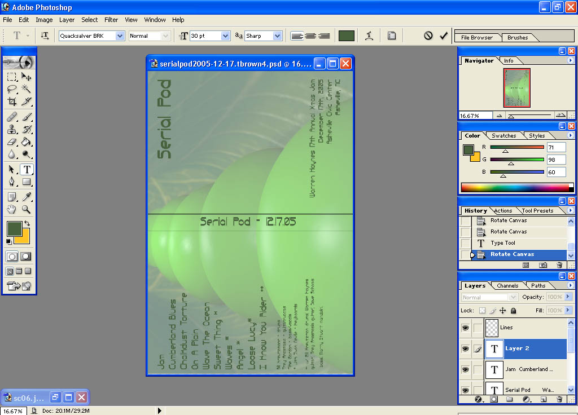Image resolution: width=578 pixels, height=415 pixels.
Task: Hide the Jam Cumberland text layer
Action: point(465,369)
